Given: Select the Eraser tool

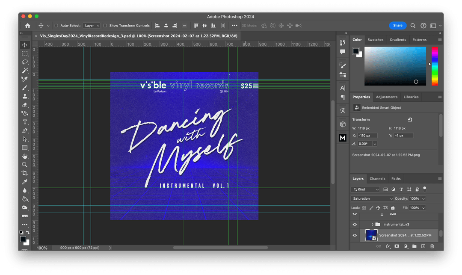Looking at the screenshot, I should tap(25, 105).
